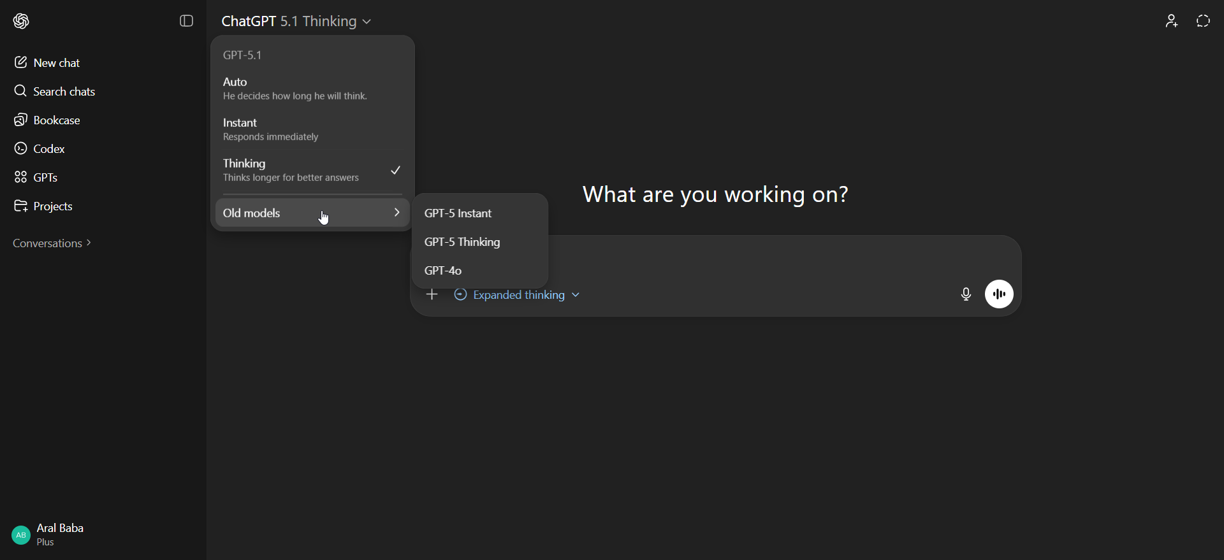This screenshot has height=560, width=1224.
Task: Open the Aral Baba profile menu
Action: [x=48, y=535]
